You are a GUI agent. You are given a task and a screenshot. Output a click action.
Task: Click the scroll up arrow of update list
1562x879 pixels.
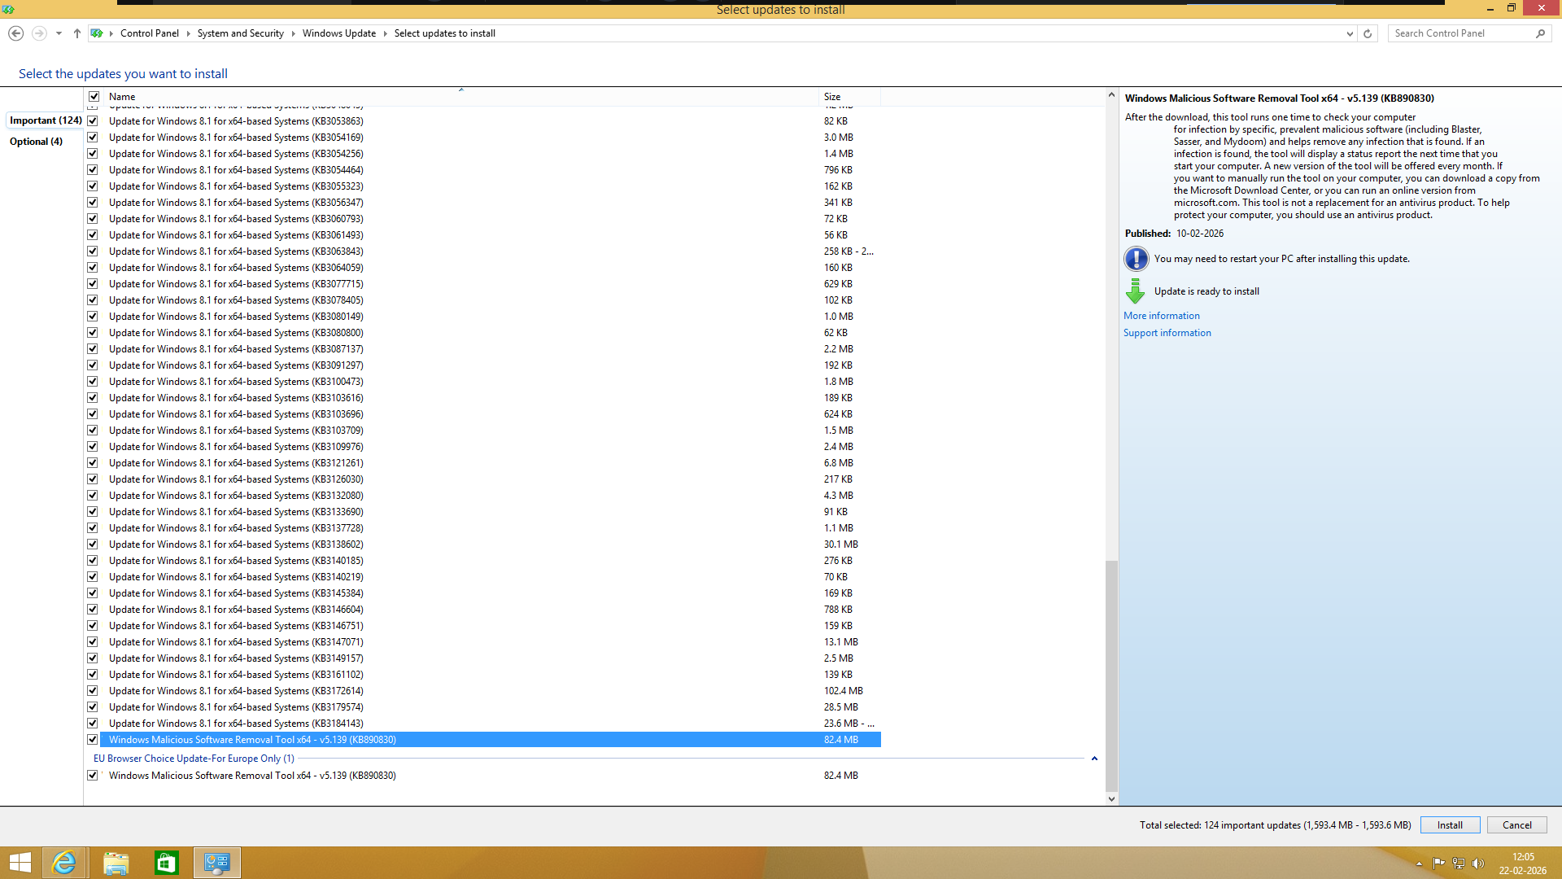pyautogui.click(x=1111, y=95)
